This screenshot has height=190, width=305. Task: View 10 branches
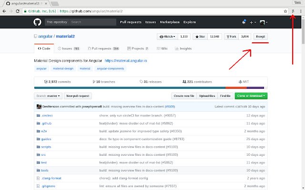coord(104,82)
